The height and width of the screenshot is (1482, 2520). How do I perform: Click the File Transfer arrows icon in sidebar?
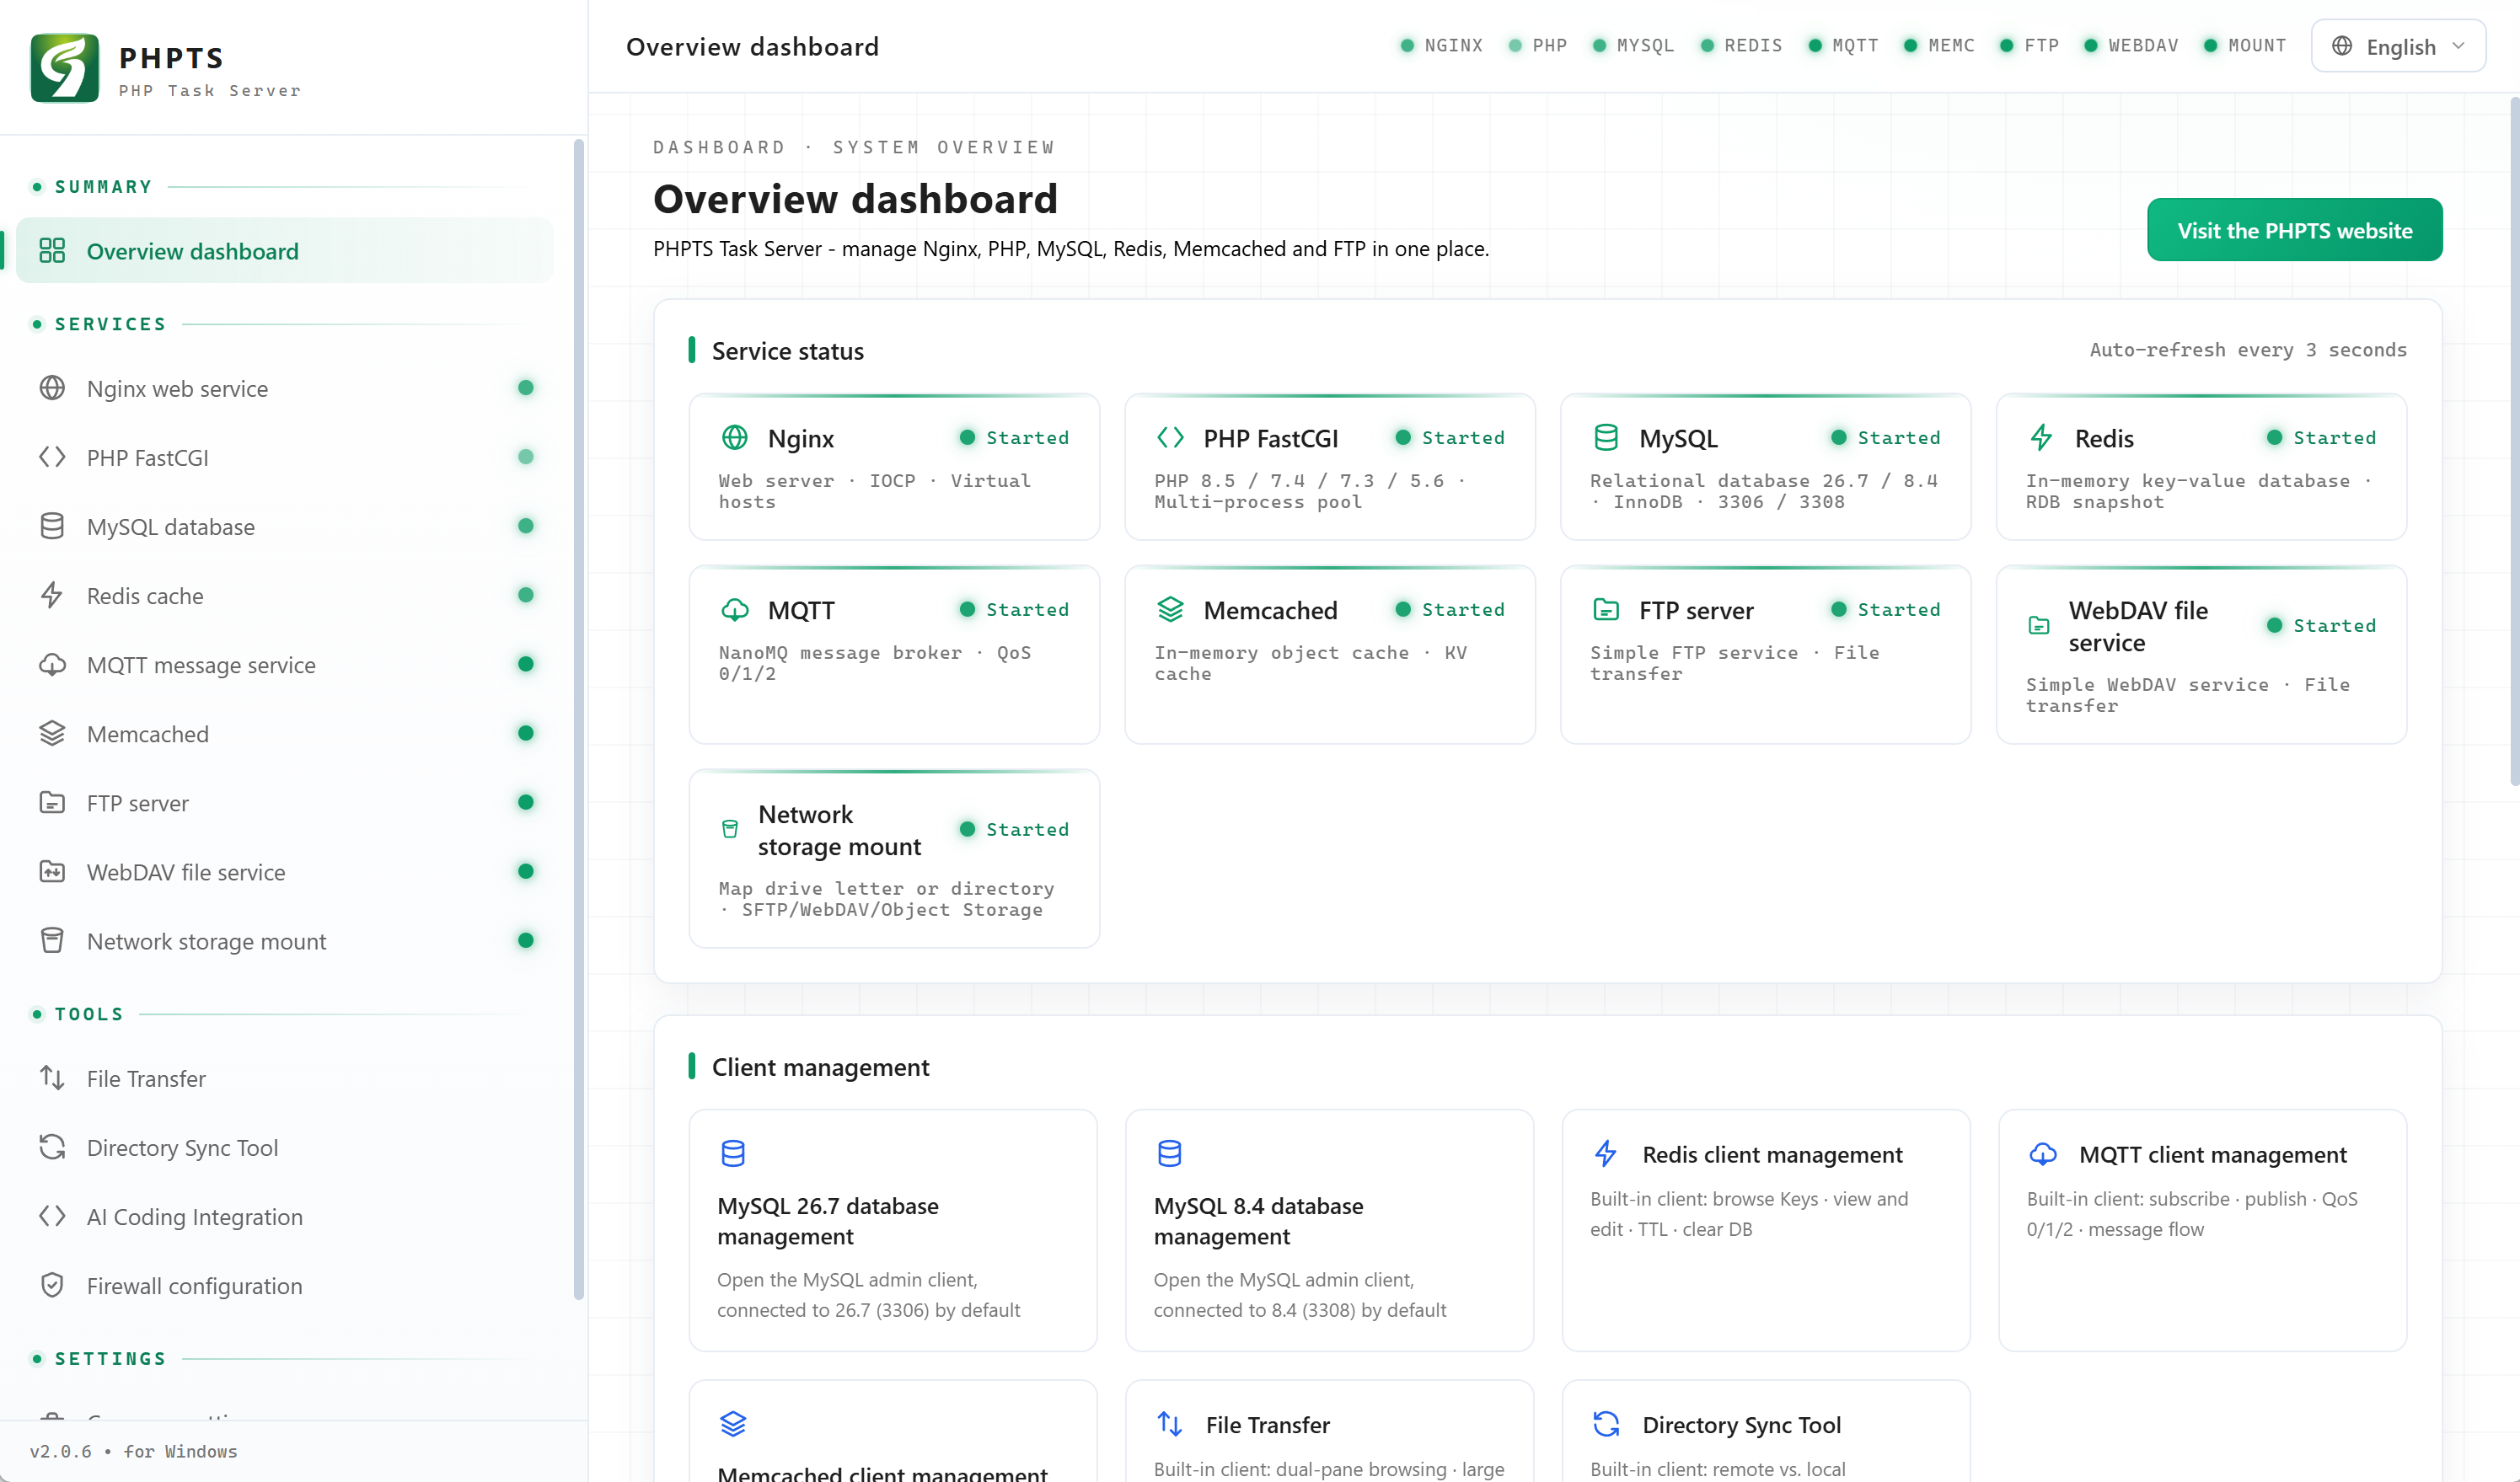click(x=52, y=1078)
